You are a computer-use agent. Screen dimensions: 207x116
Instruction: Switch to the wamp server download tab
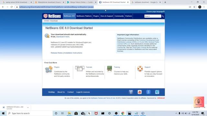coord(17,2)
